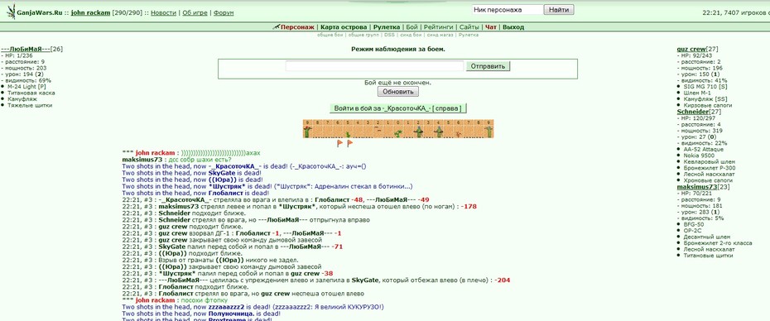The height and width of the screenshot is (321, 770).
Task: Click Бронежилет 2-го класса equipment entry
Action: (x=718, y=243)
